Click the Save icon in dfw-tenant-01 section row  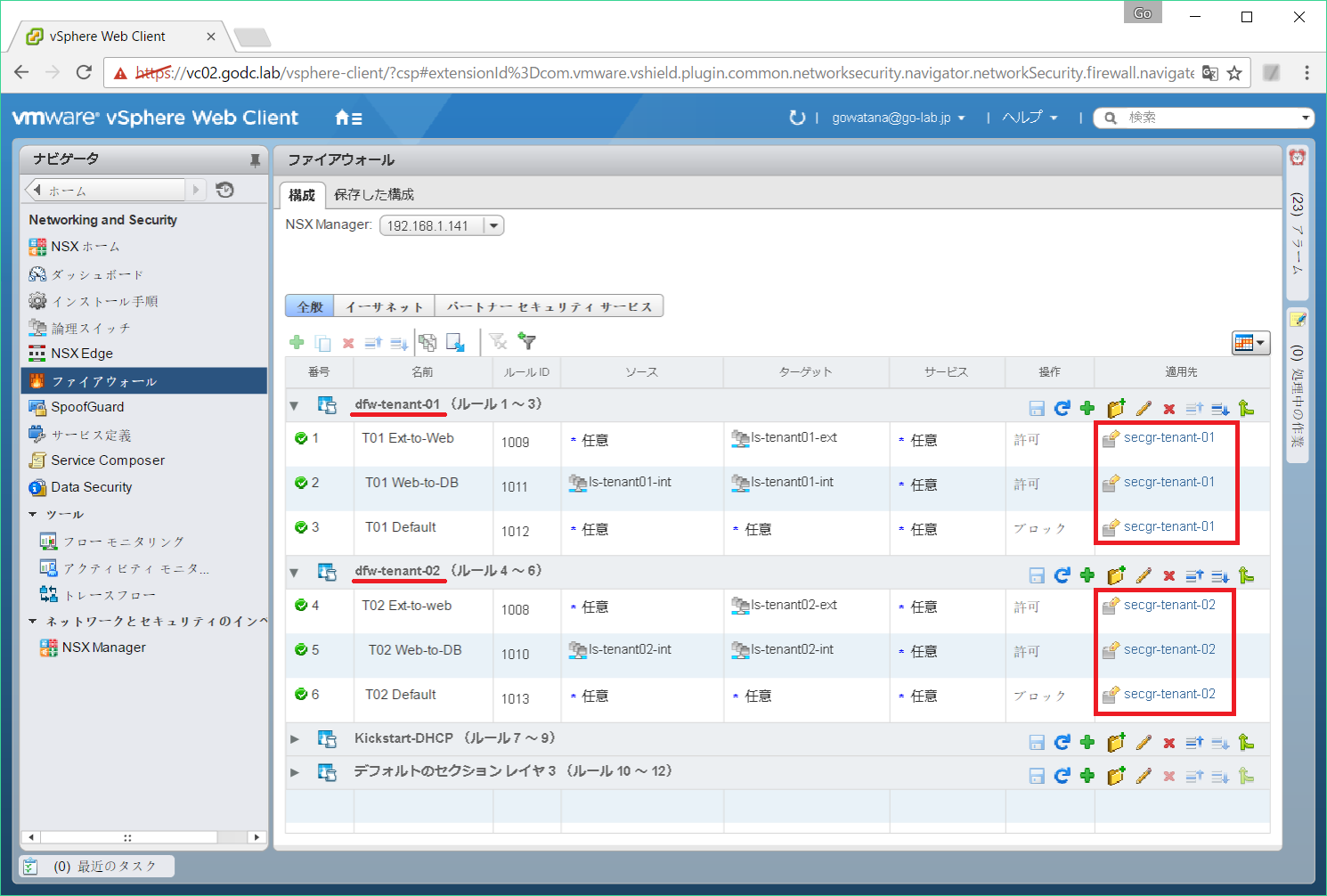pyautogui.click(x=1037, y=408)
